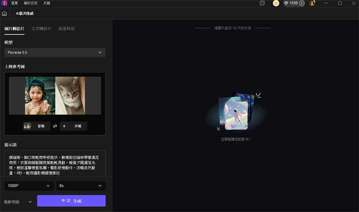
Task: Click the plus icon to add 末幀
Action: coord(65,126)
